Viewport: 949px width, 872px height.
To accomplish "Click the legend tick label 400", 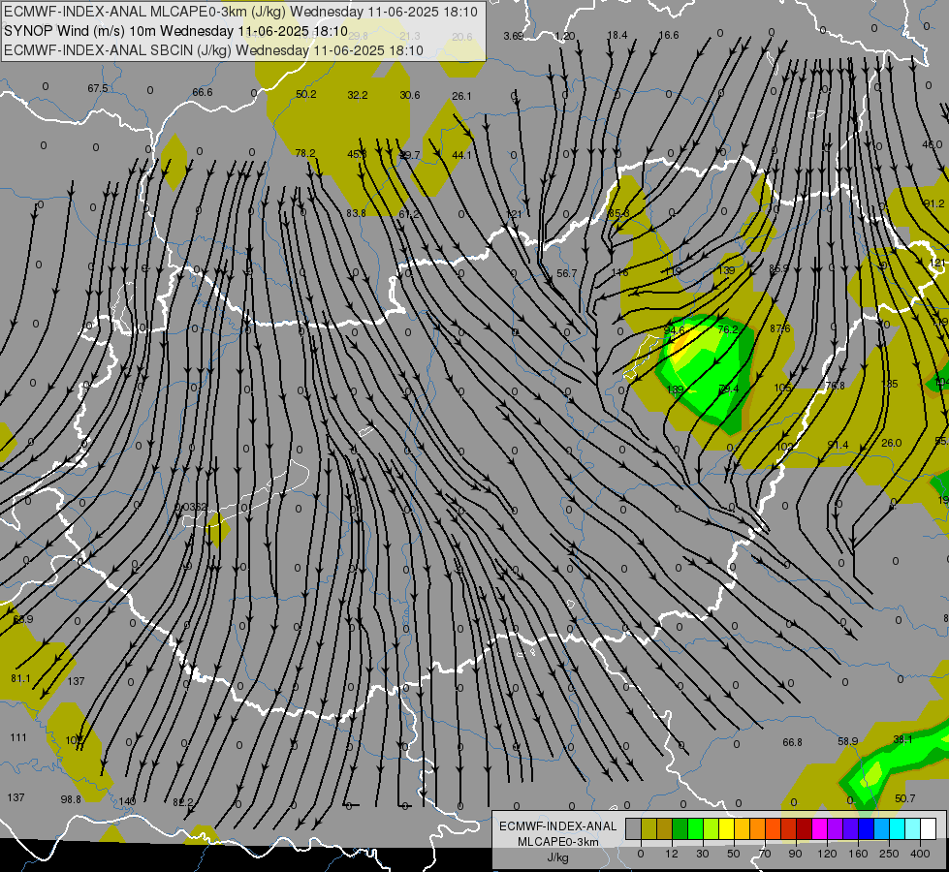I will pos(920,854).
